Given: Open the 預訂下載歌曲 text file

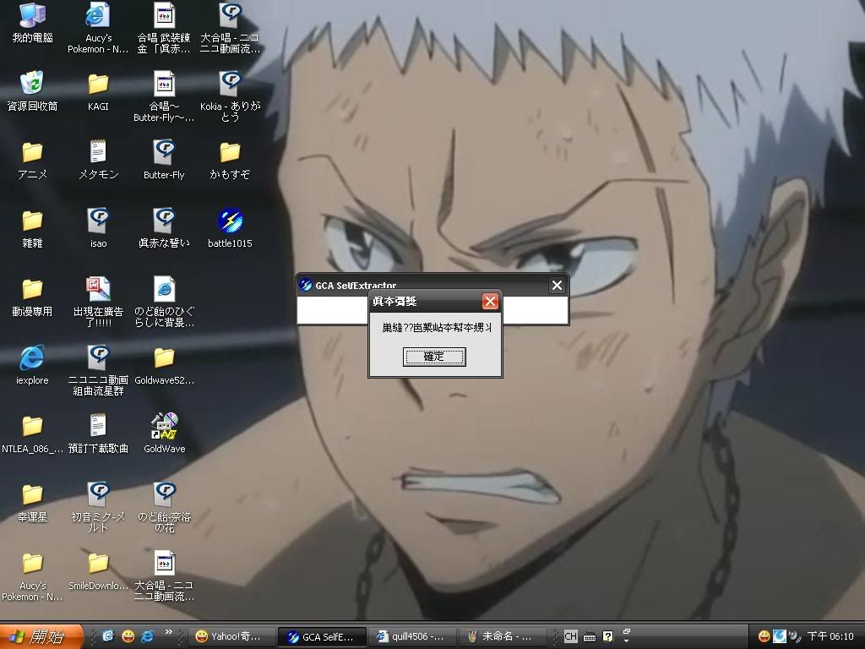Looking at the screenshot, I should pyautogui.click(x=98, y=434).
